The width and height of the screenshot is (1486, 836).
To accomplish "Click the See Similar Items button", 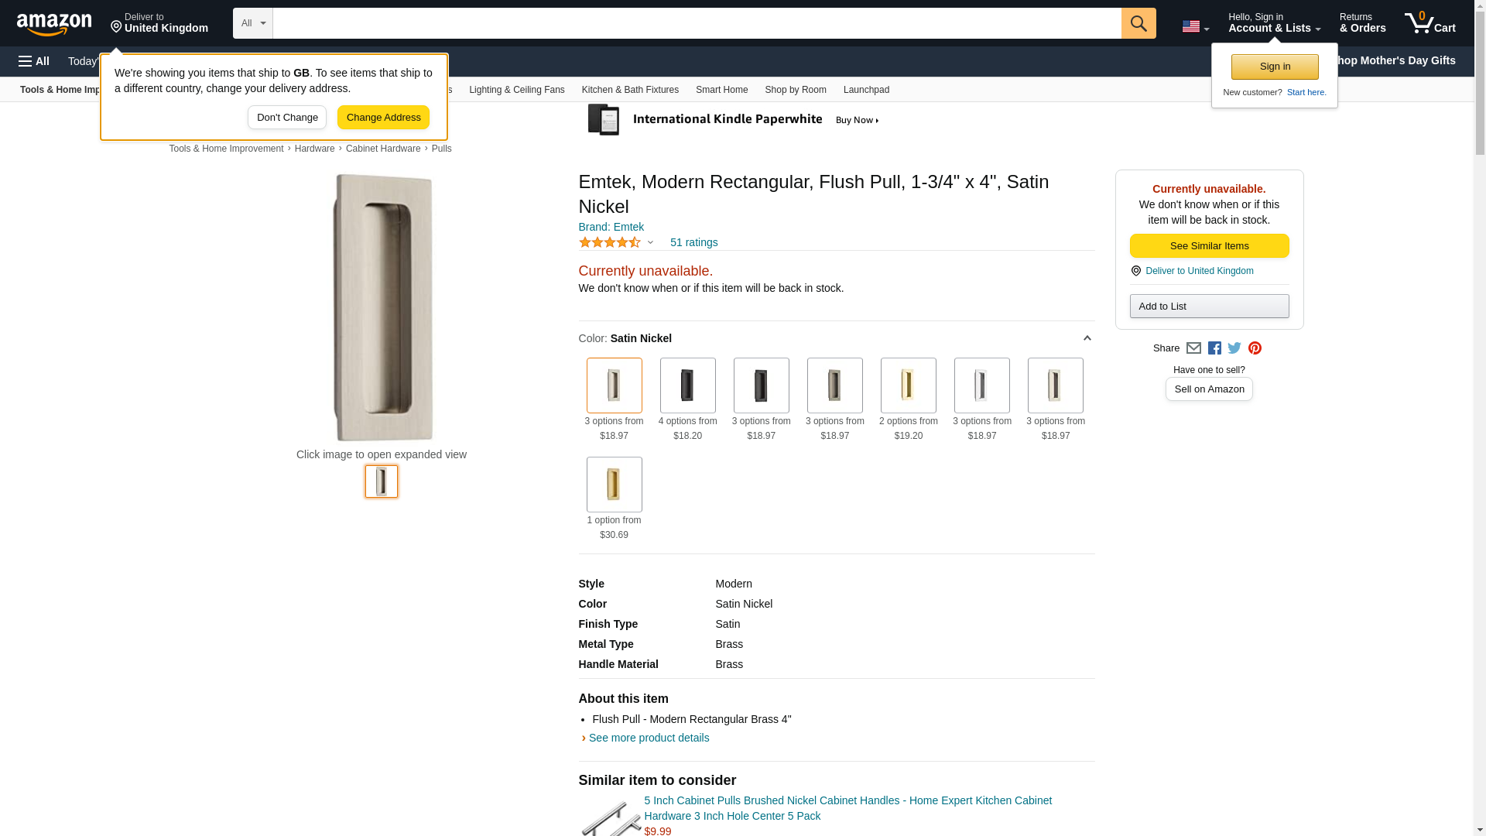I will 1209,246.
